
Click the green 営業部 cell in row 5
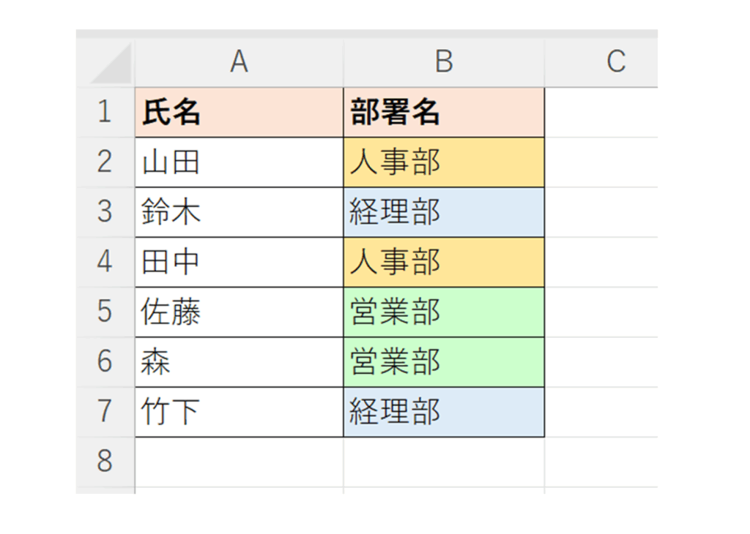(x=444, y=312)
